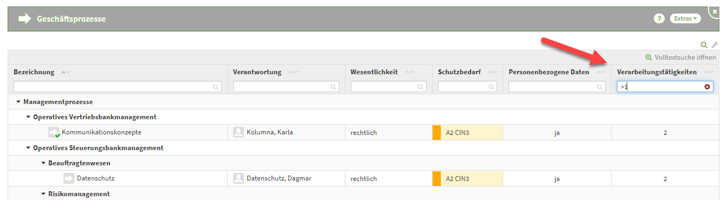Image resolution: width=727 pixels, height=200 pixels.
Task: Click the Verantwortung filter input field
Action: point(286,87)
